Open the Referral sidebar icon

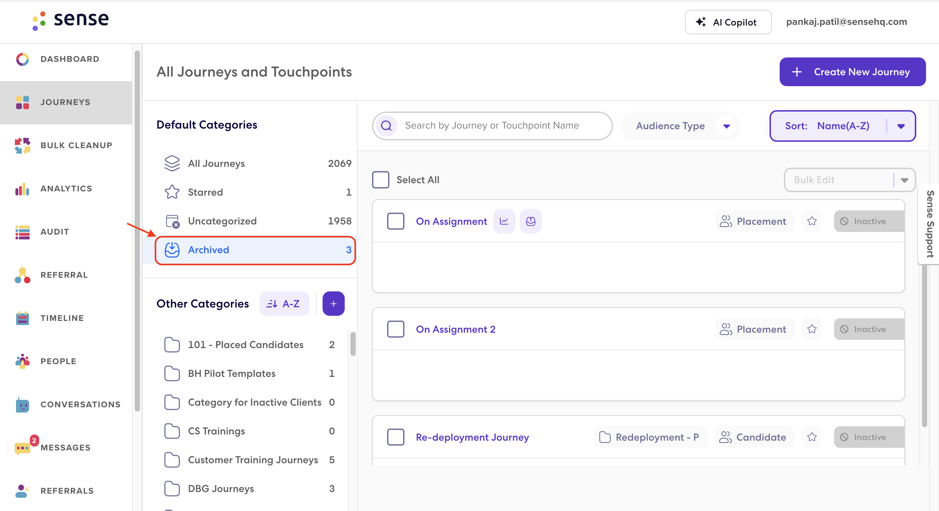[x=22, y=275]
